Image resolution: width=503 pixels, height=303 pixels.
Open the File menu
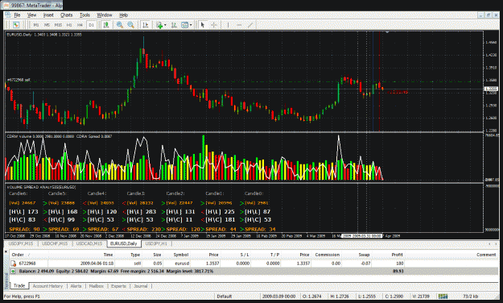(x=17, y=15)
